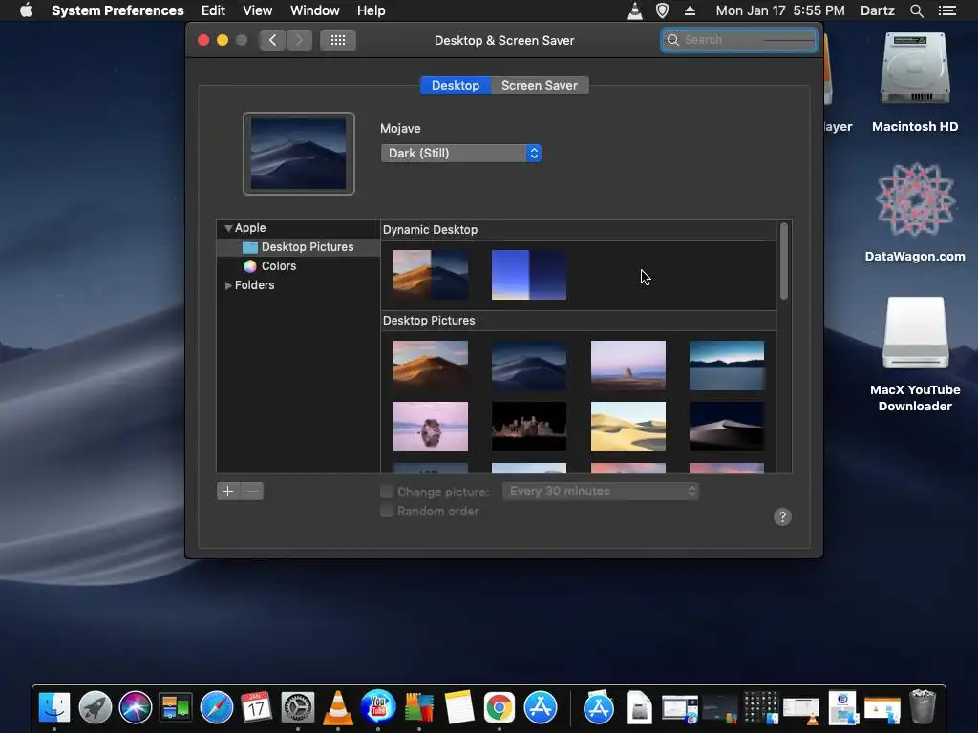Click in the preferences Search field
Screen dimensions: 978x733
(739, 40)
